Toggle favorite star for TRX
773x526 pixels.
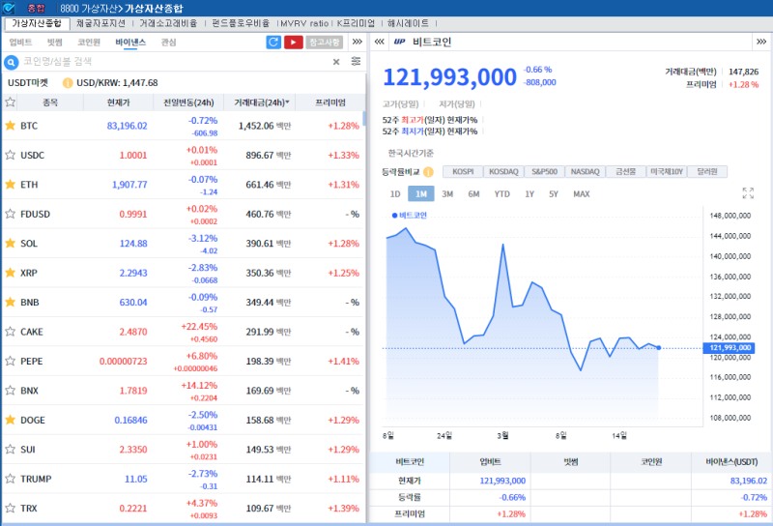(x=10, y=508)
